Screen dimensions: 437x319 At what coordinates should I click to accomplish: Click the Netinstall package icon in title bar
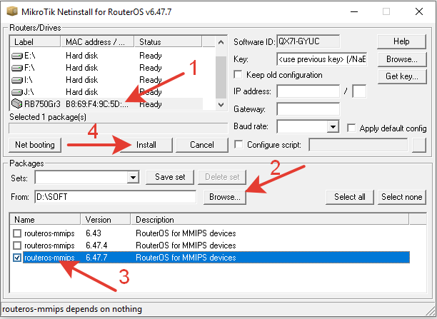tap(12, 11)
